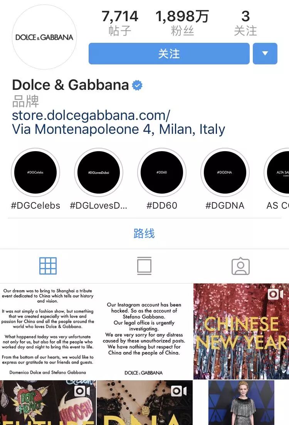Open the Chinese New Year video post
This screenshot has width=289, height=425.
click(241, 331)
